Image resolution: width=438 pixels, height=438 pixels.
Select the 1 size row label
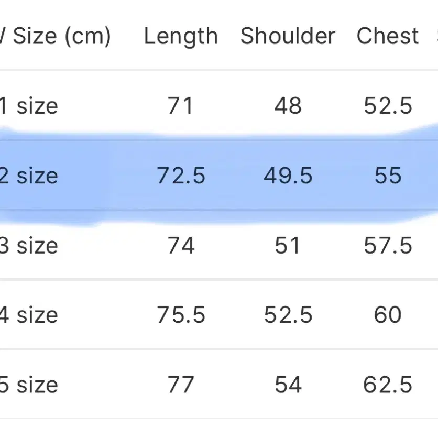click(29, 106)
